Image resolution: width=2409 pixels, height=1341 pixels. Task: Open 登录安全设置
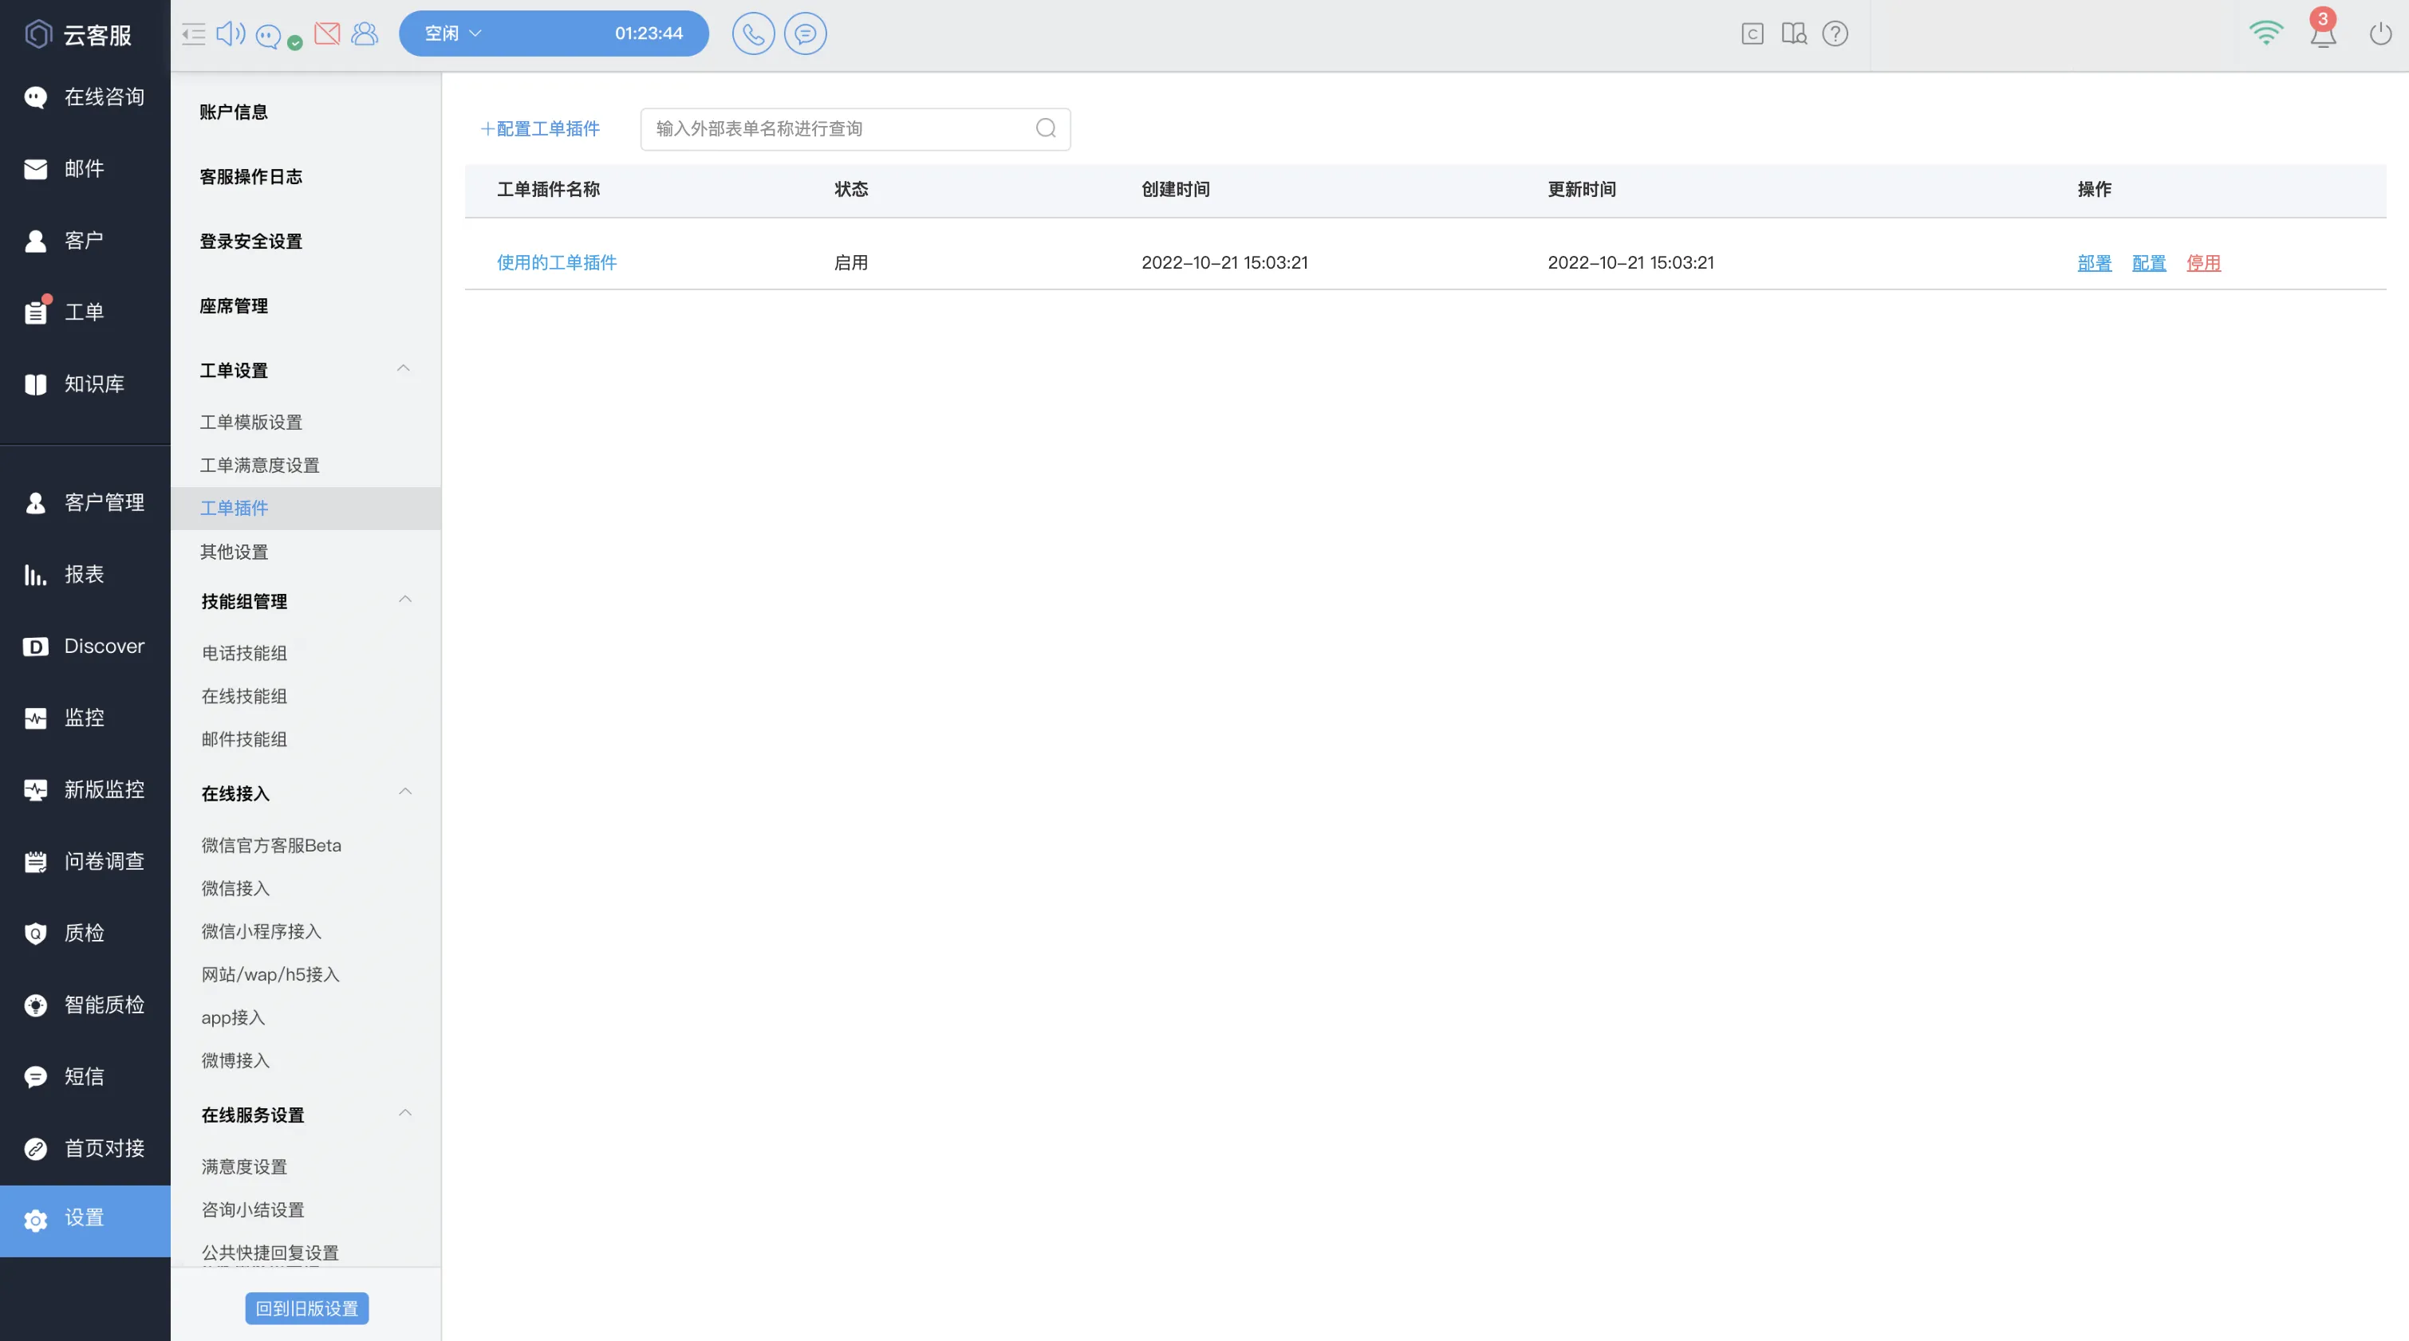click(250, 241)
